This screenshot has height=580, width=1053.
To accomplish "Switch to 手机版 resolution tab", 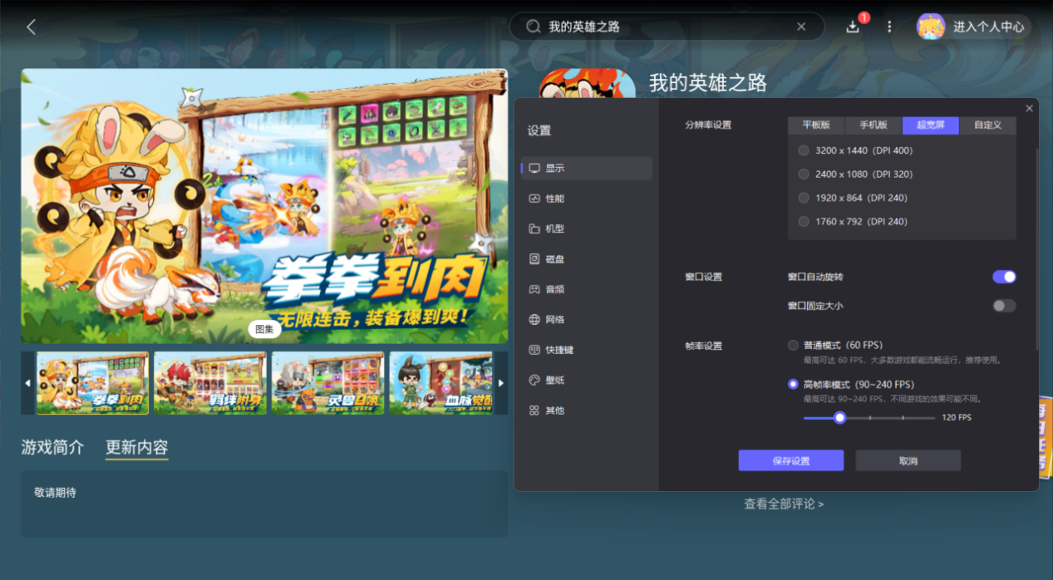I will tap(873, 125).
